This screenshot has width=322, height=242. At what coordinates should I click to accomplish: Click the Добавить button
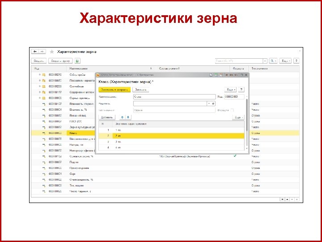pos(107,117)
